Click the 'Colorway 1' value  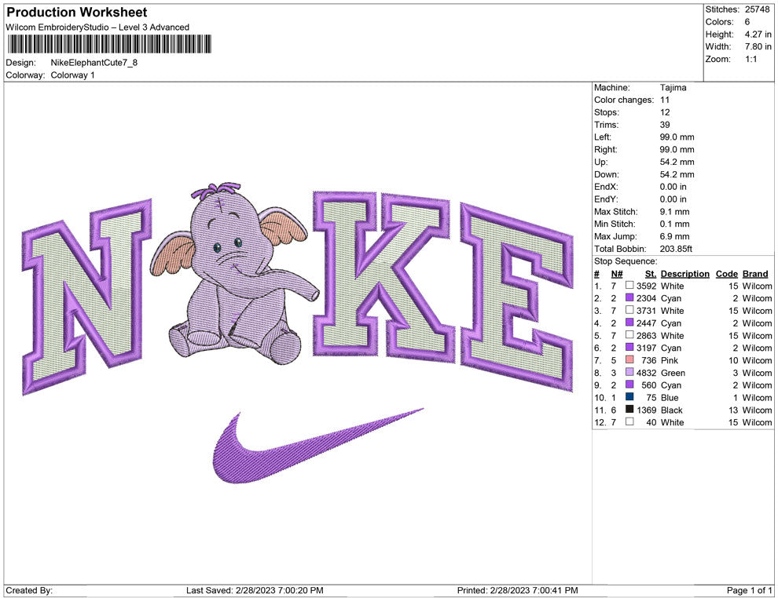click(72, 75)
